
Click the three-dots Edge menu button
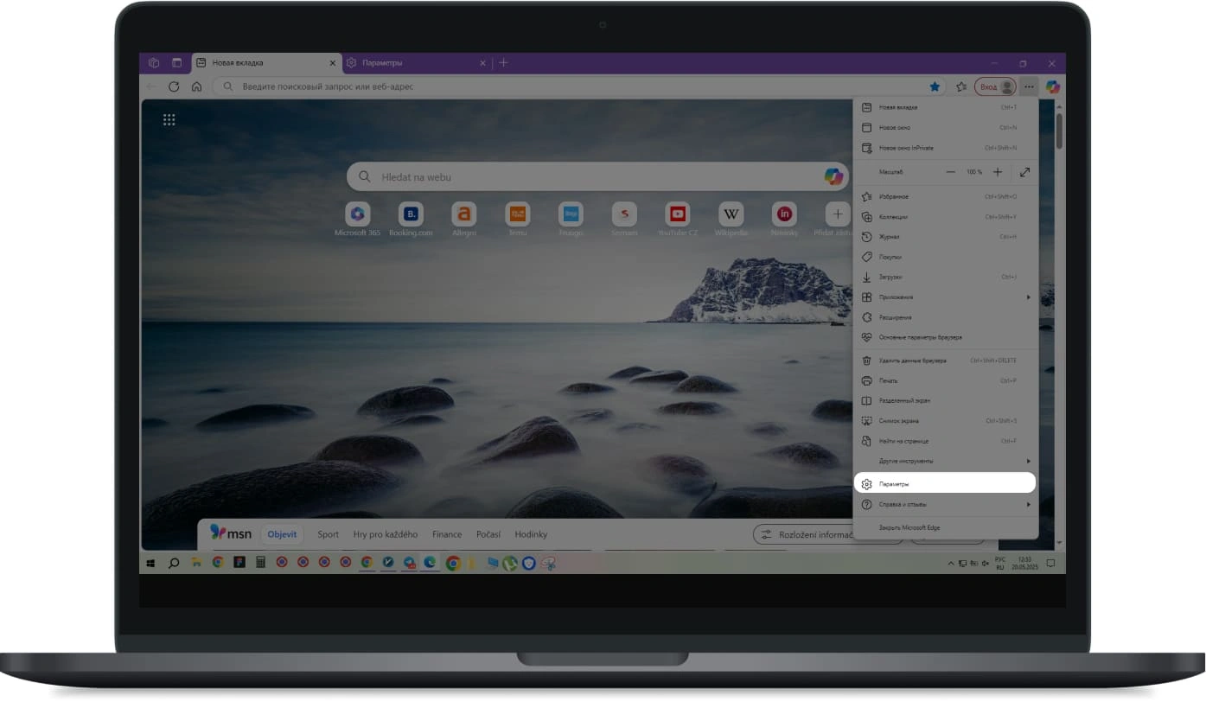tap(1028, 86)
